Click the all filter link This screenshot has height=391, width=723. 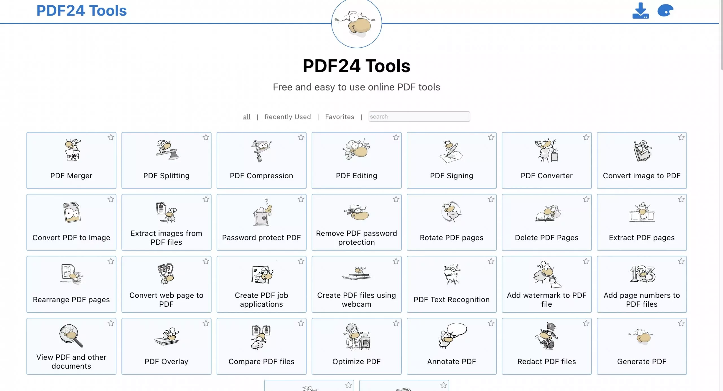[x=246, y=116]
